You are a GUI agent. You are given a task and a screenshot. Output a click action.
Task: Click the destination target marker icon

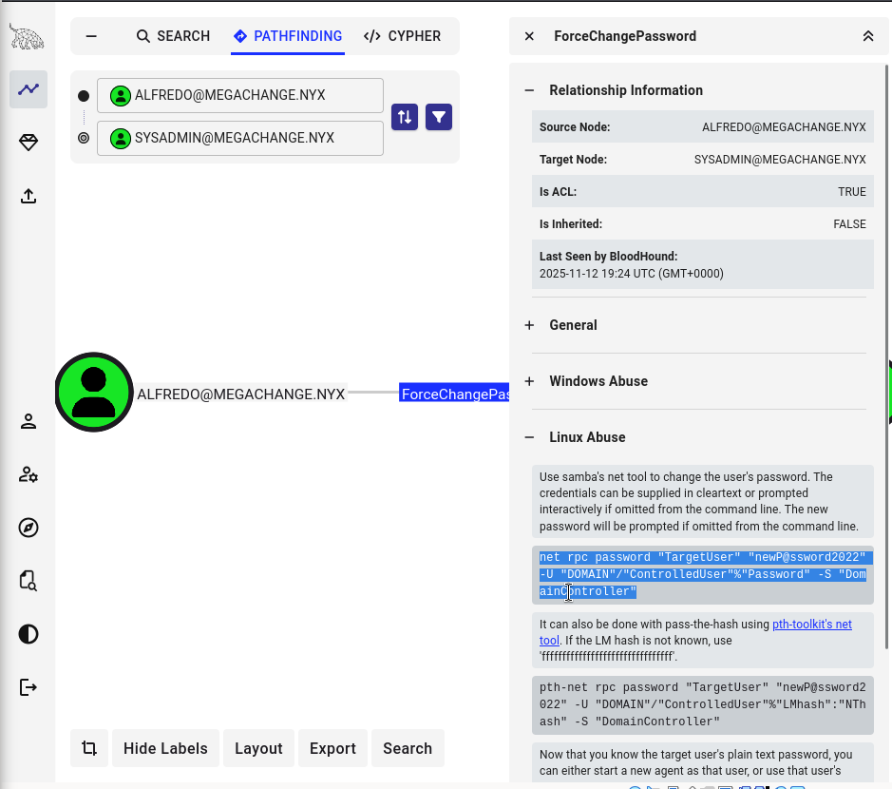pos(84,138)
